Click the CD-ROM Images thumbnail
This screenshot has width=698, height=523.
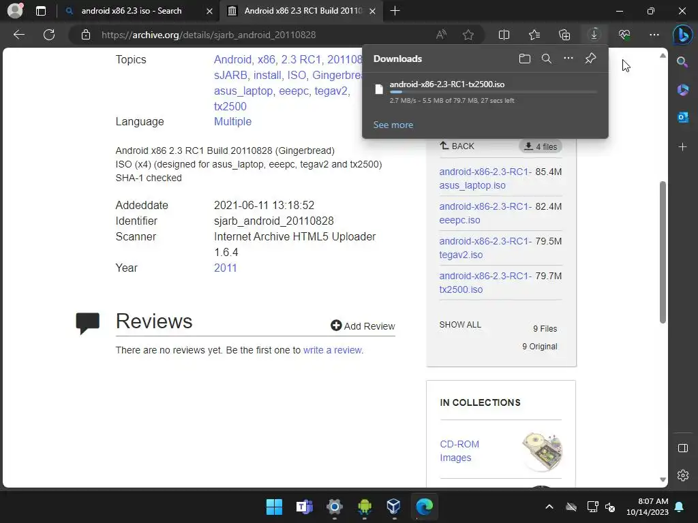(x=542, y=451)
